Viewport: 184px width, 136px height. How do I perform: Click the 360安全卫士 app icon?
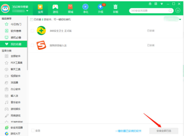pos(41,31)
